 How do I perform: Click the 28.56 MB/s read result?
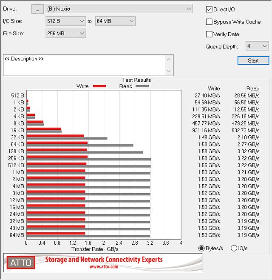click(246, 96)
